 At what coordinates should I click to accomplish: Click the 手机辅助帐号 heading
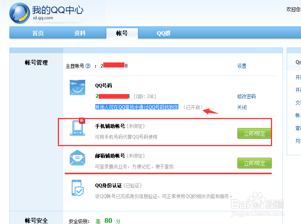(x=110, y=126)
